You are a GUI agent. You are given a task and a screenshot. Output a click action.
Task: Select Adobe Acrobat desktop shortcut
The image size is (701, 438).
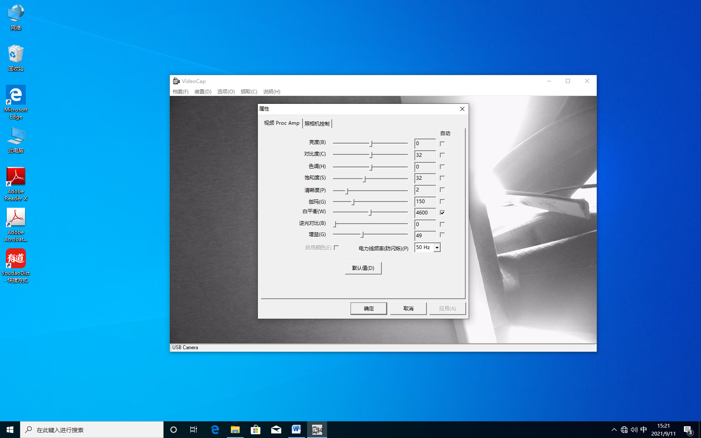pos(16,225)
